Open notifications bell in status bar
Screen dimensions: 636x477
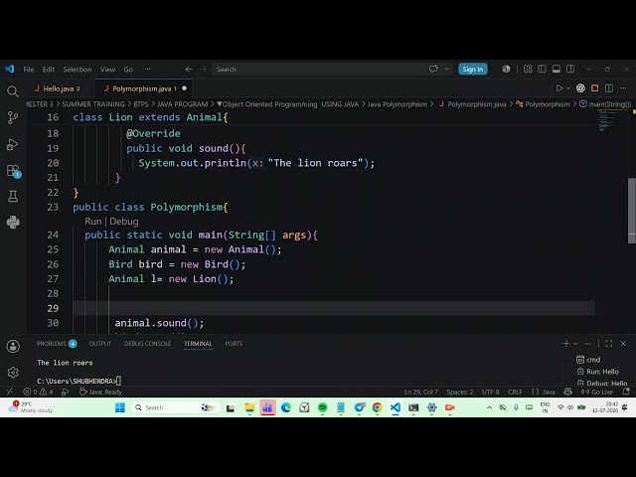(x=626, y=392)
